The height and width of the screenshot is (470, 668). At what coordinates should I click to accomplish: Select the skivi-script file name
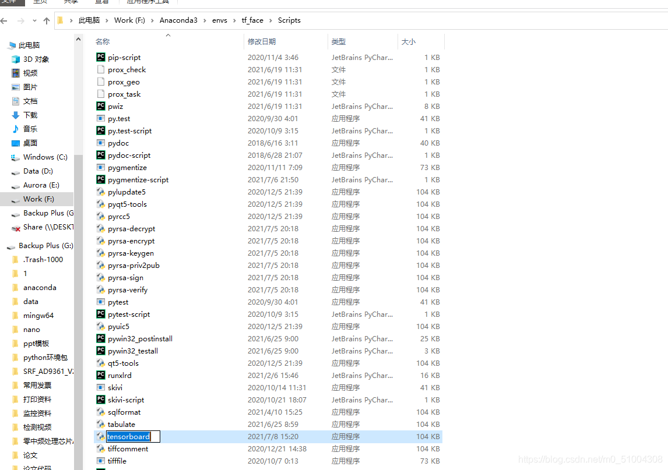click(x=126, y=400)
